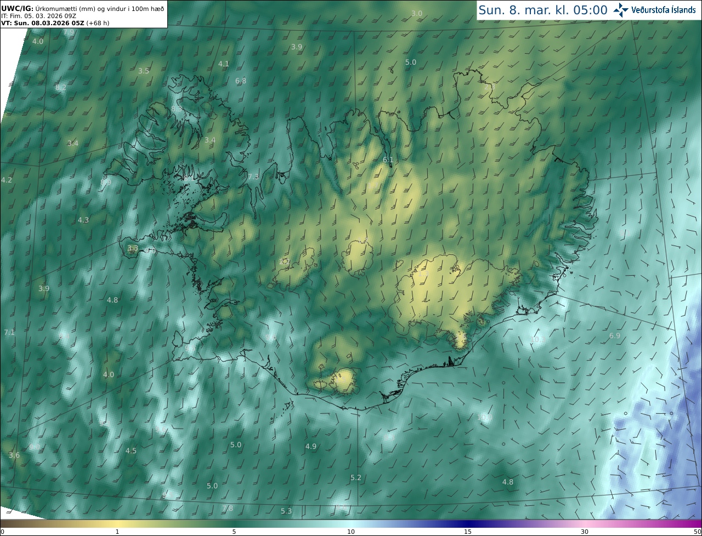The width and height of the screenshot is (702, 536).
Task: Click the 6.8 value on the map
Action: [241, 81]
